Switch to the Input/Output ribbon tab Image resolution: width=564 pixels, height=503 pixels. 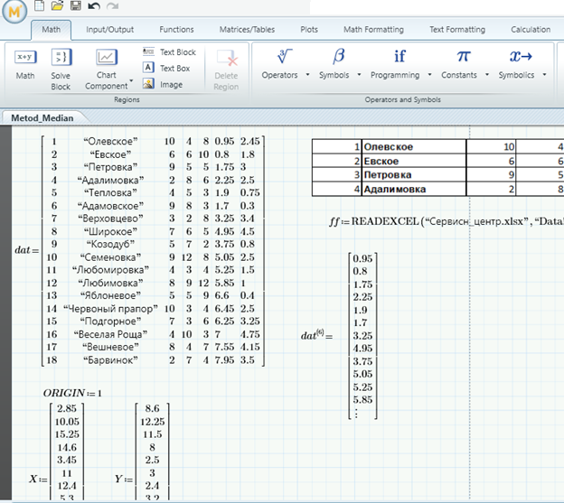[109, 30]
